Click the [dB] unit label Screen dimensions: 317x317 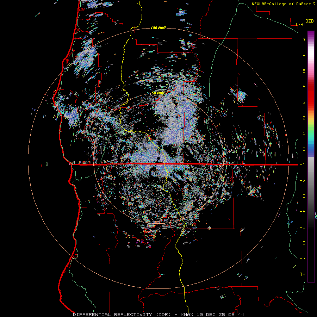pos(301,24)
